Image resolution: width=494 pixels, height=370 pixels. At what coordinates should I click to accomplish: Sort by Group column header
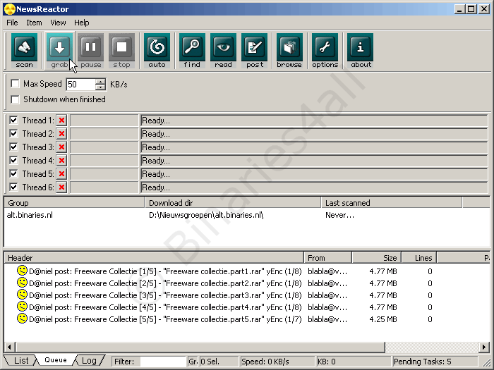click(74, 203)
